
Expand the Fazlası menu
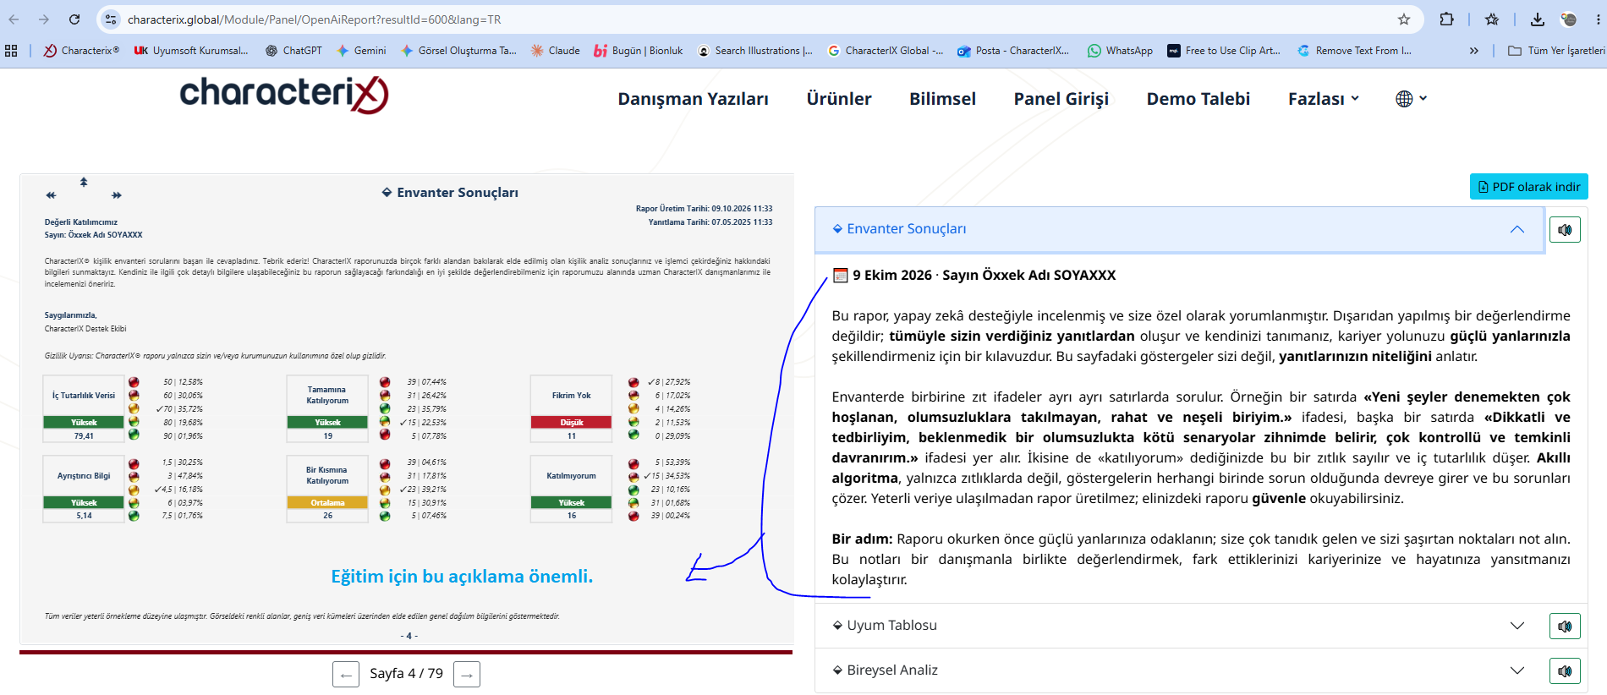[1324, 99]
